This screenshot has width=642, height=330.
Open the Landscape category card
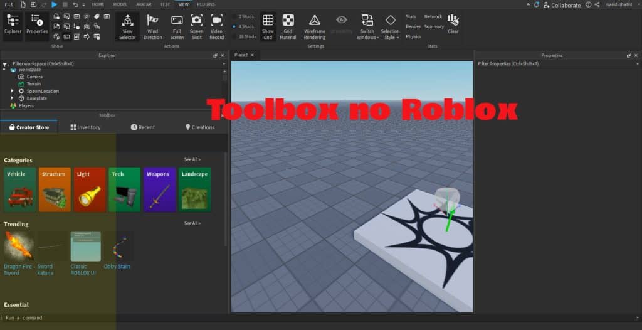195,189
